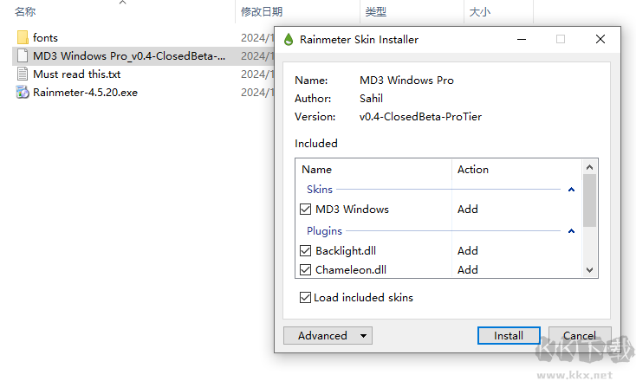Sort files by 大小 column header

[x=480, y=12]
